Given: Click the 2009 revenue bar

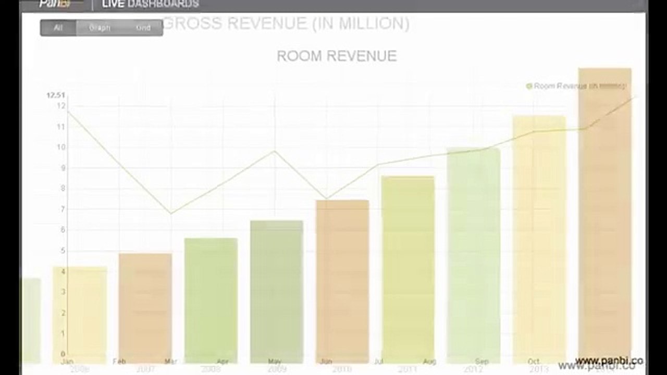Looking at the screenshot, I should (277, 292).
